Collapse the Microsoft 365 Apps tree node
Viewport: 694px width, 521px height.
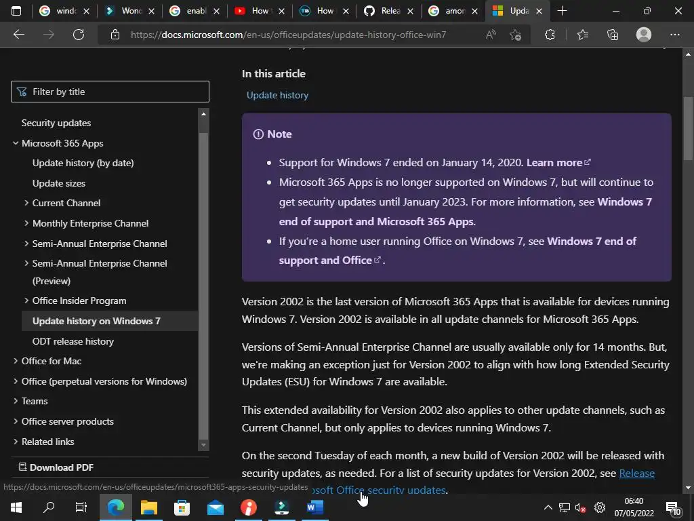16,143
